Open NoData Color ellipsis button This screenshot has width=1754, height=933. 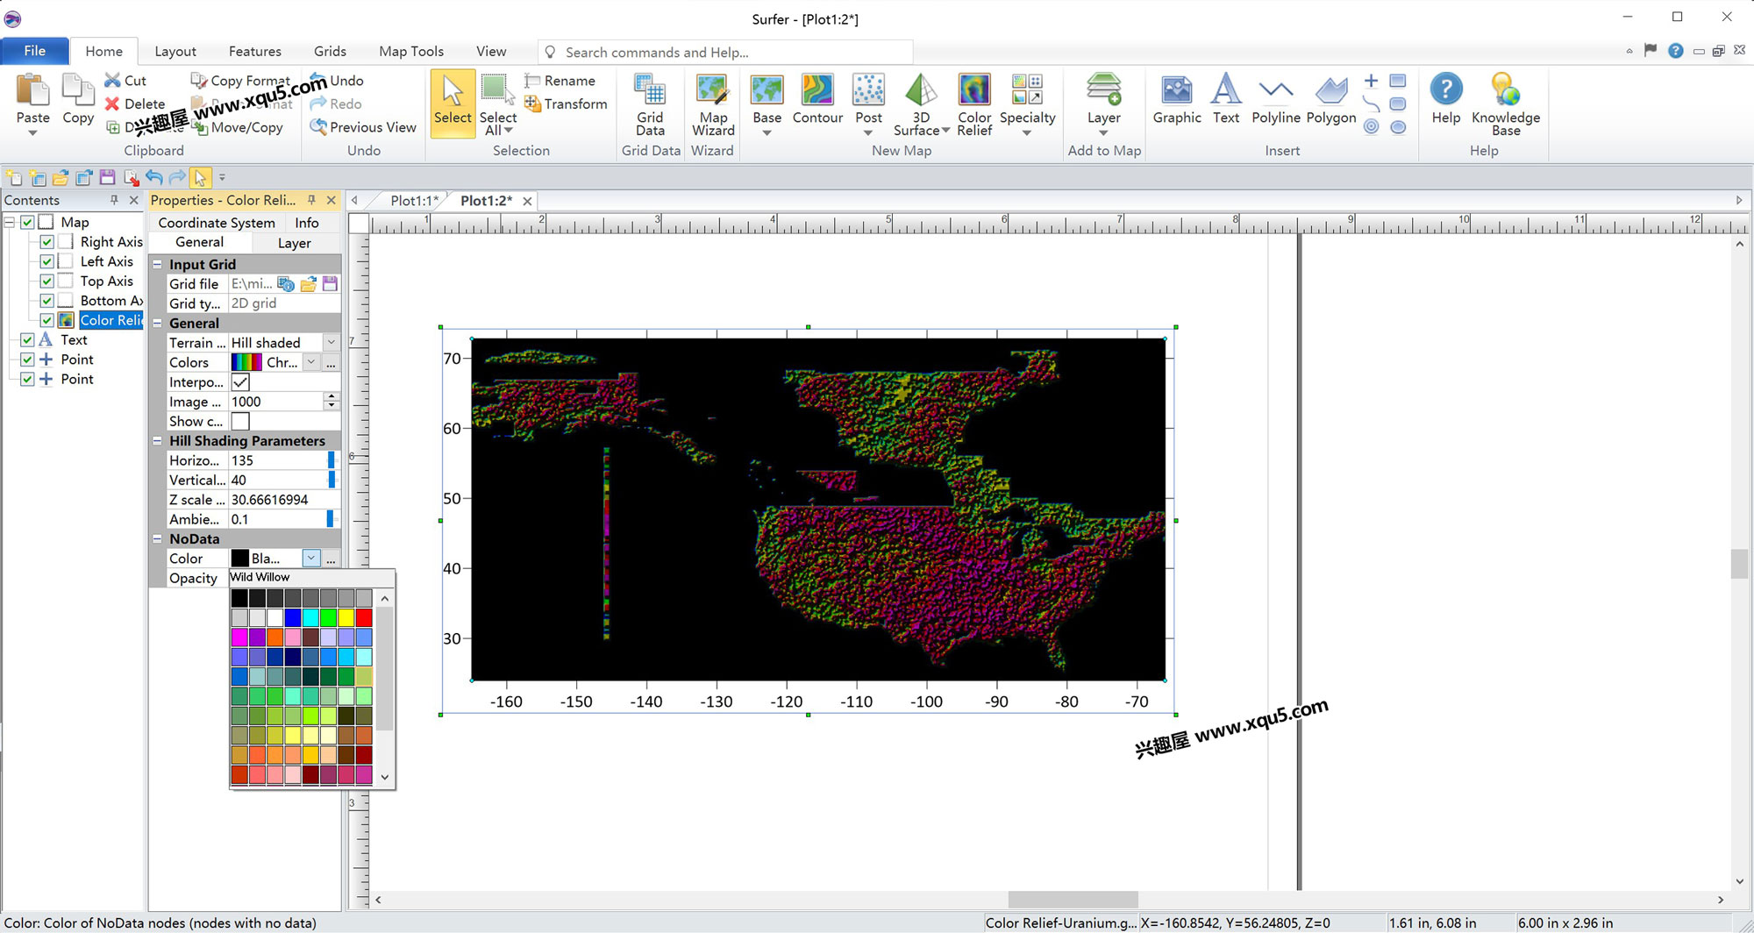(331, 559)
